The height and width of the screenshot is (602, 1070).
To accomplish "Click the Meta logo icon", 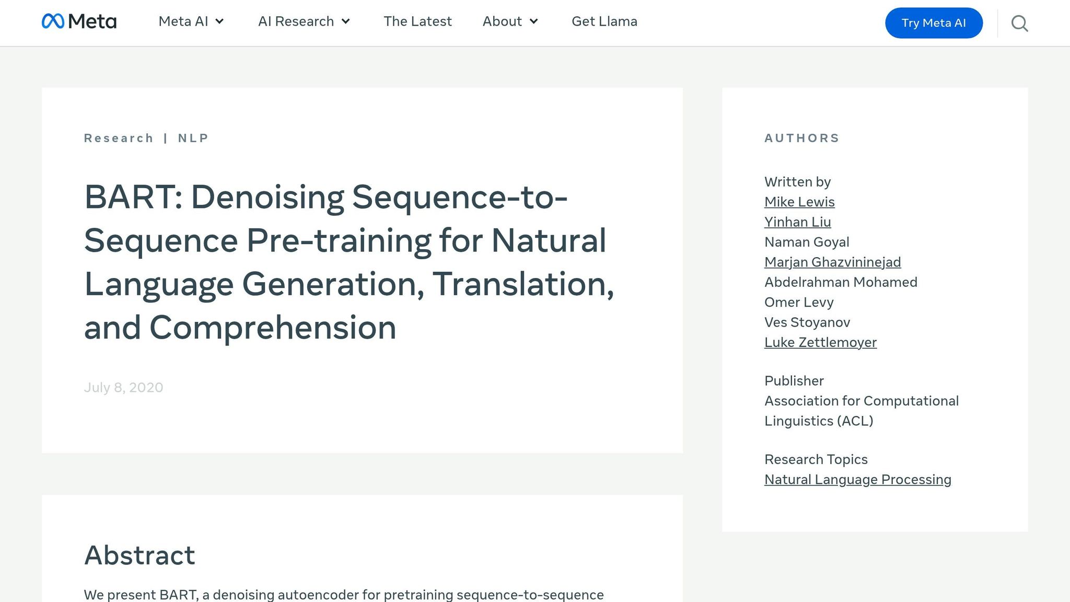I will click(53, 21).
